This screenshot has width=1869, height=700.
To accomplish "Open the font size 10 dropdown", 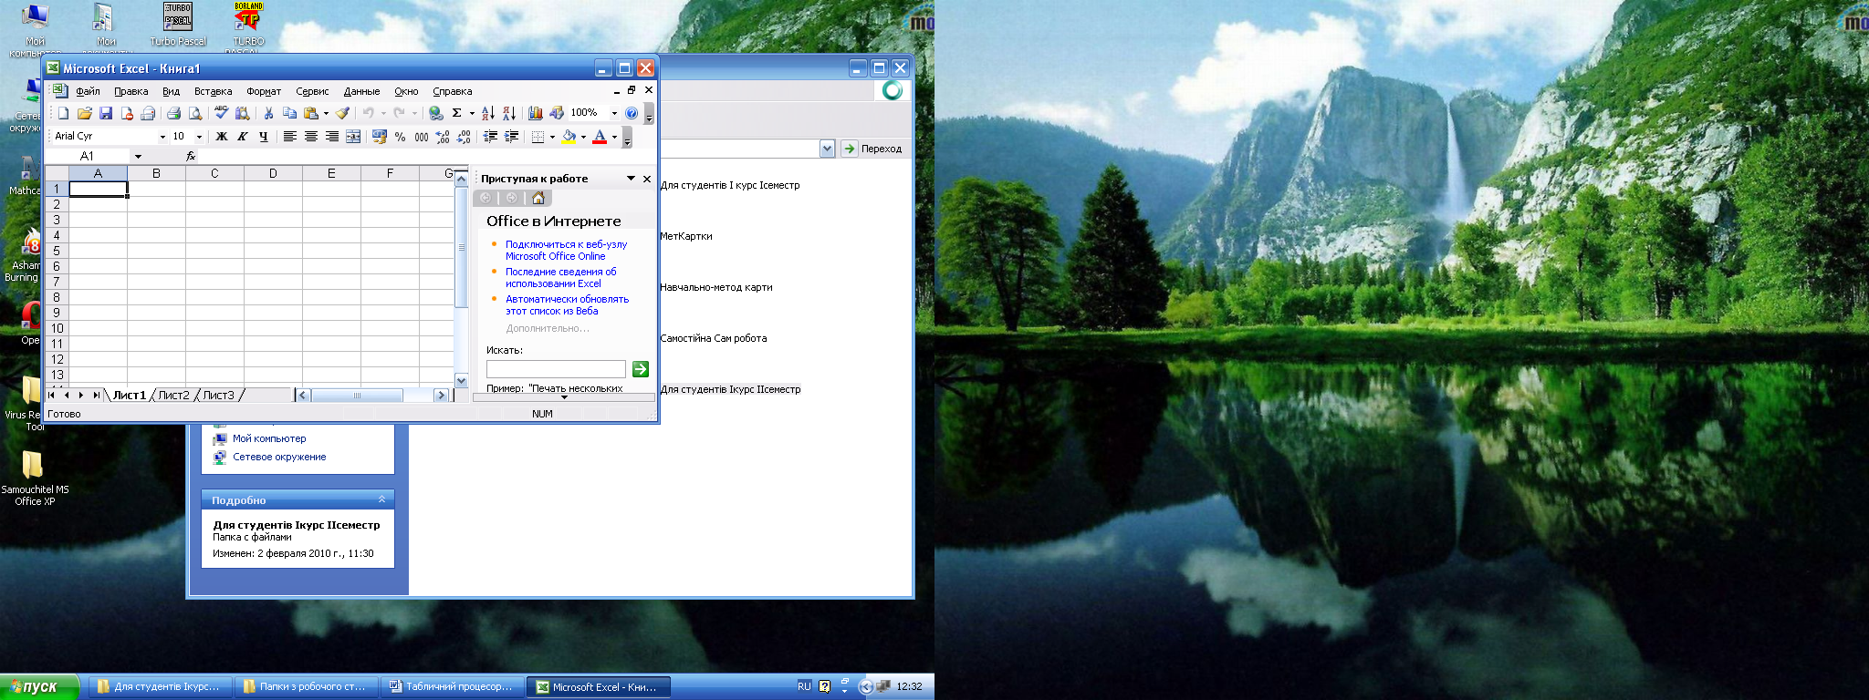I will pyautogui.click(x=199, y=137).
